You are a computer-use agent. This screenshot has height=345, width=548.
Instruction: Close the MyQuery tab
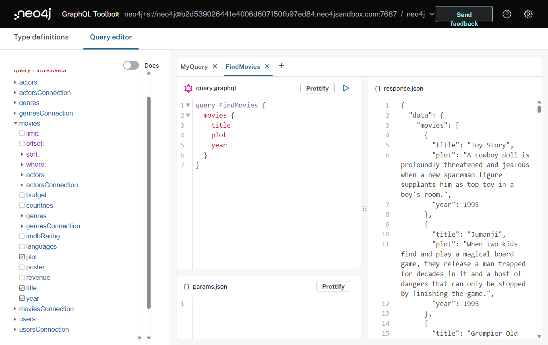tap(215, 66)
